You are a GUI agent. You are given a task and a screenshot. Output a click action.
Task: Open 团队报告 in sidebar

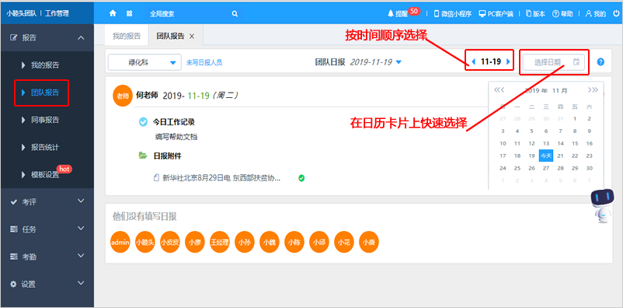click(x=45, y=93)
